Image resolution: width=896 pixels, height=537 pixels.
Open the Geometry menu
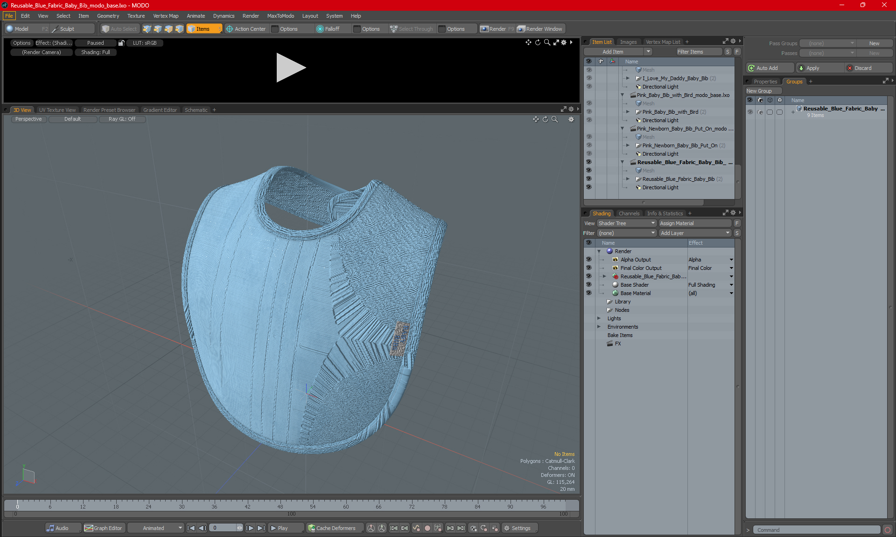[108, 16]
